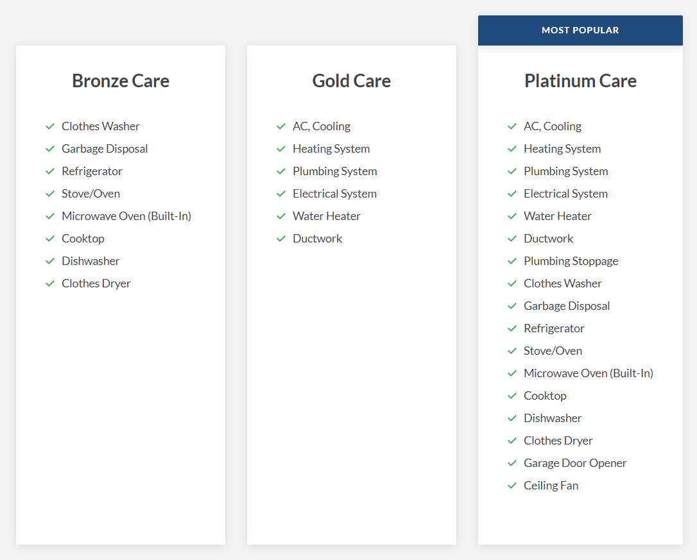Click the checkmark beside Ductwork in Platinum Care
The width and height of the screenshot is (697, 560).
coord(512,239)
